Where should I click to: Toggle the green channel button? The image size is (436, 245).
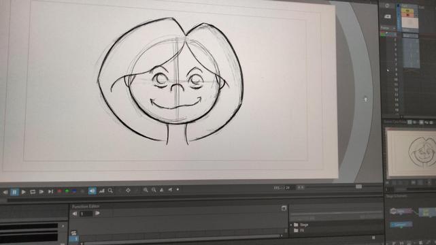[x=67, y=191]
